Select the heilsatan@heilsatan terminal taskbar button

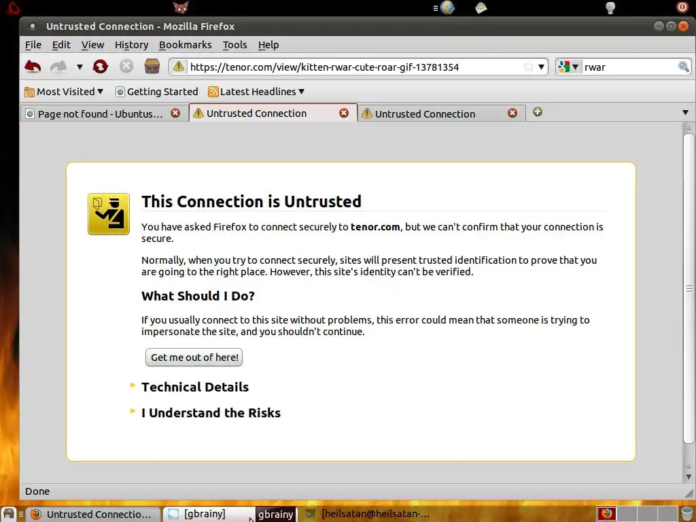368,514
